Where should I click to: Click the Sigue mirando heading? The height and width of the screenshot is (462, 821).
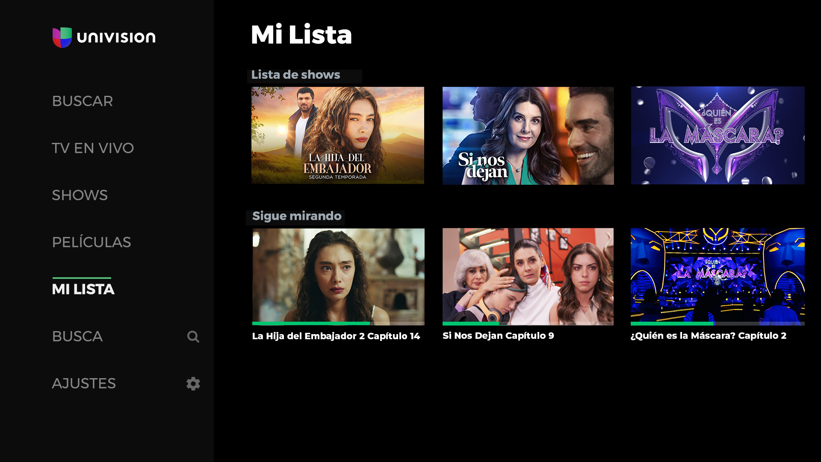point(297,216)
